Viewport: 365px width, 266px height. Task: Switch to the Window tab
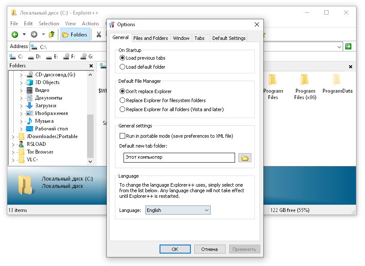coord(181,38)
